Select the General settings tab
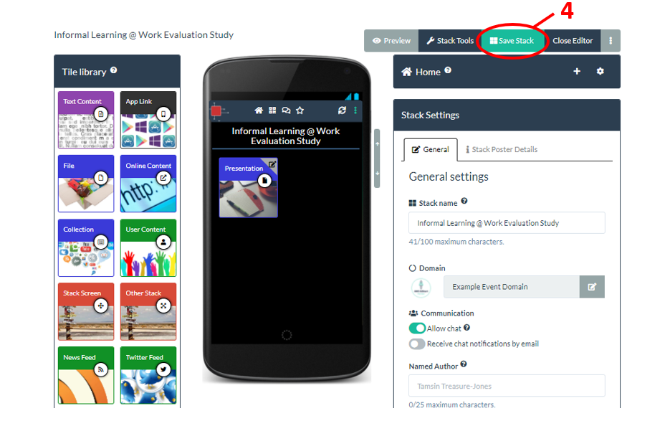 [430, 149]
